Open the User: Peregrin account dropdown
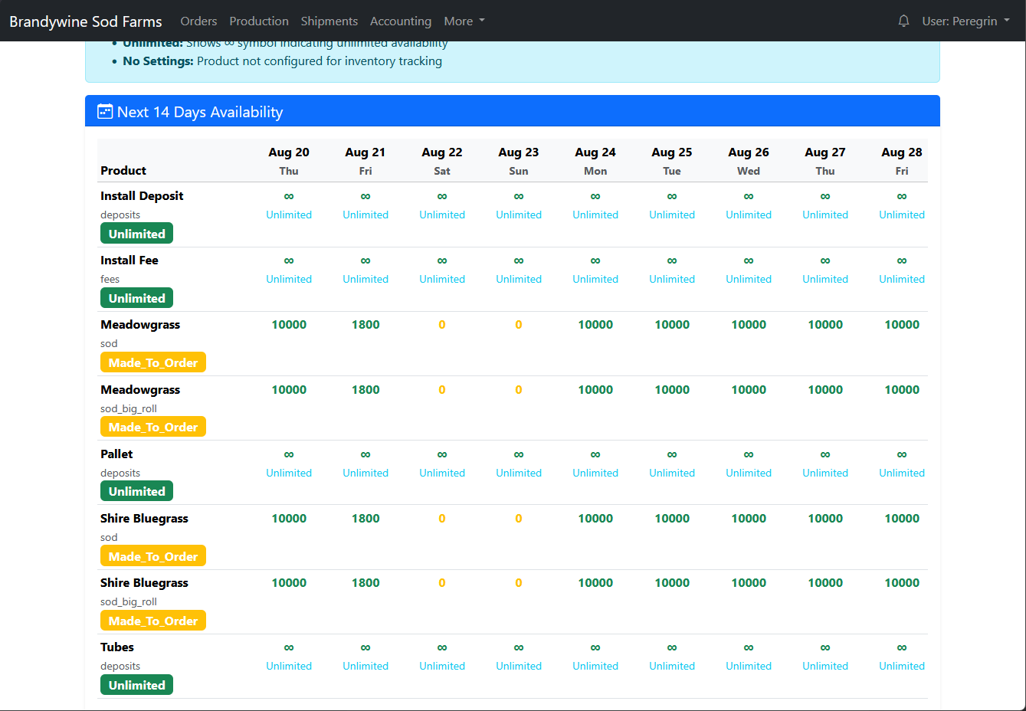The image size is (1026, 711). pyautogui.click(x=965, y=21)
